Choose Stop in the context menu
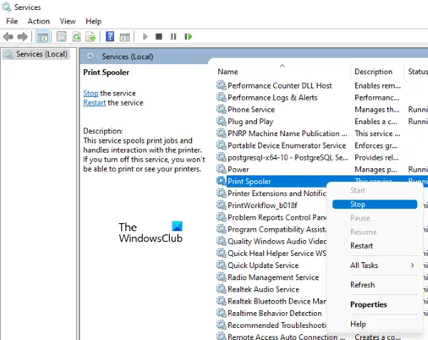428x340 pixels. click(374, 205)
